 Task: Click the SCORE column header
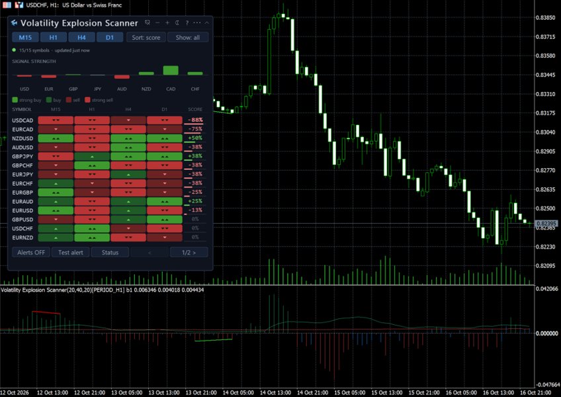(x=195, y=109)
